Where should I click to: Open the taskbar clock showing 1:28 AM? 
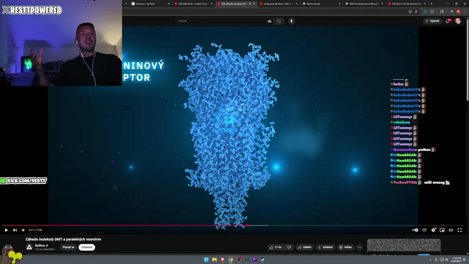tap(457, 260)
